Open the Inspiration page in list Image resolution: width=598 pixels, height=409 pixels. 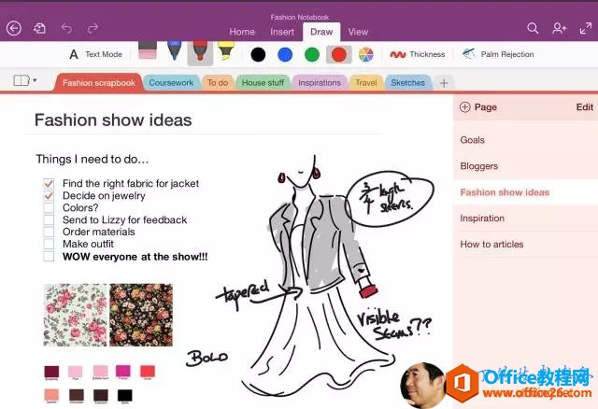pos(482,219)
